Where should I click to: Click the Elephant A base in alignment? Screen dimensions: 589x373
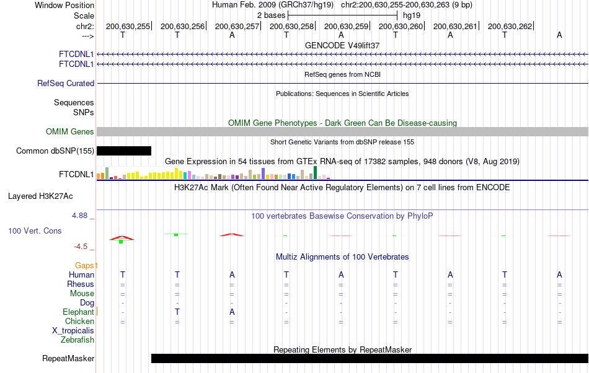click(x=232, y=312)
